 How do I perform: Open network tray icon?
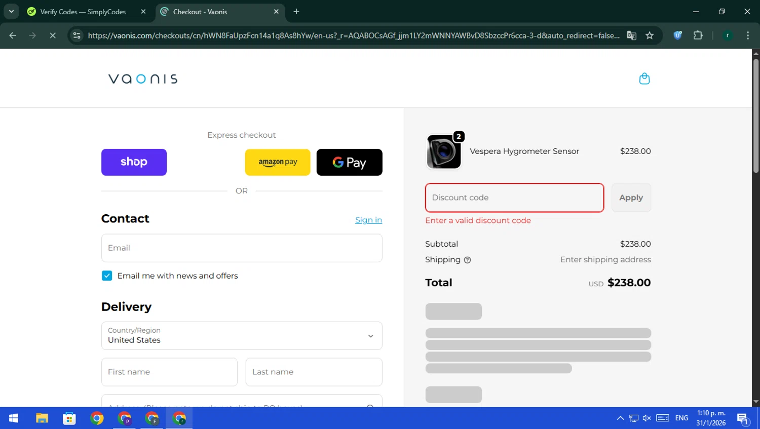(634, 418)
